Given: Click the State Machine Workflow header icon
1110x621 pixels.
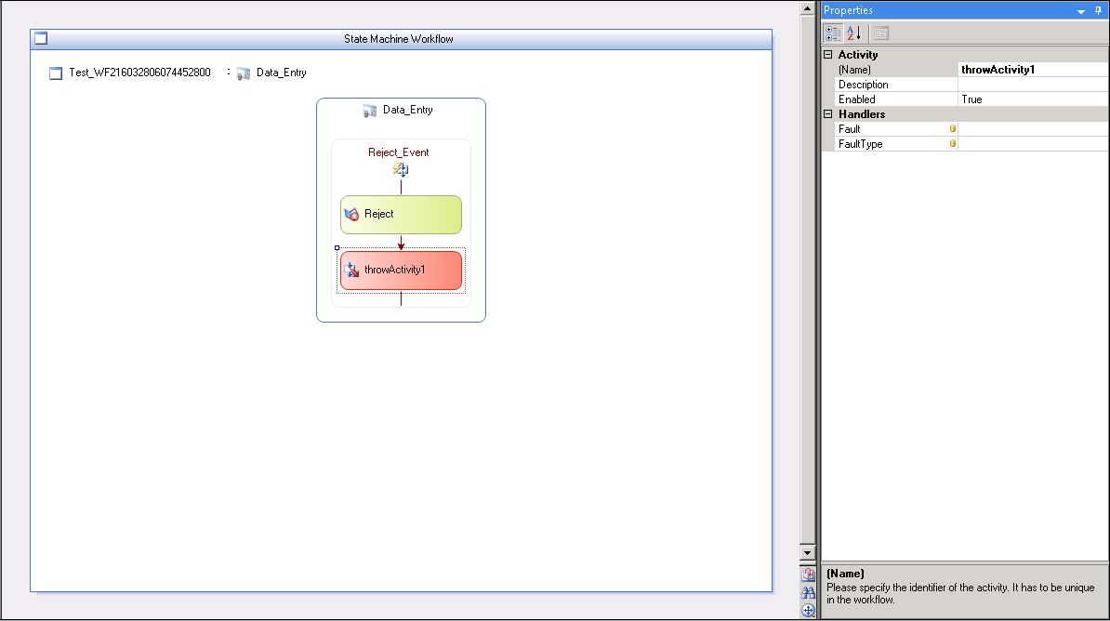Looking at the screenshot, I should [41, 38].
